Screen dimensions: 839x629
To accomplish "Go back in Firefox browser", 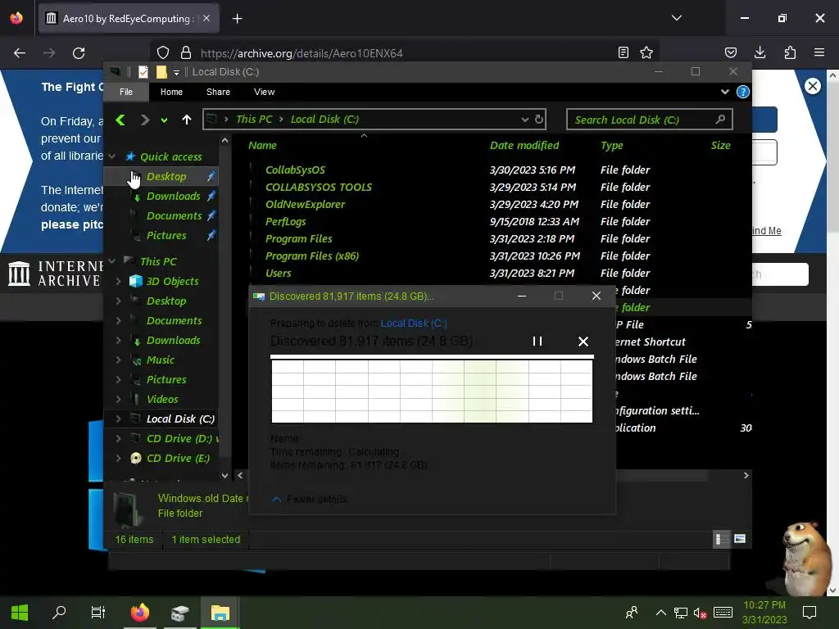I will (20, 53).
